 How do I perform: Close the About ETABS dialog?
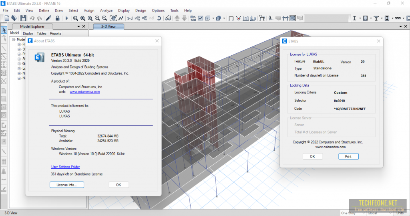coord(157,41)
